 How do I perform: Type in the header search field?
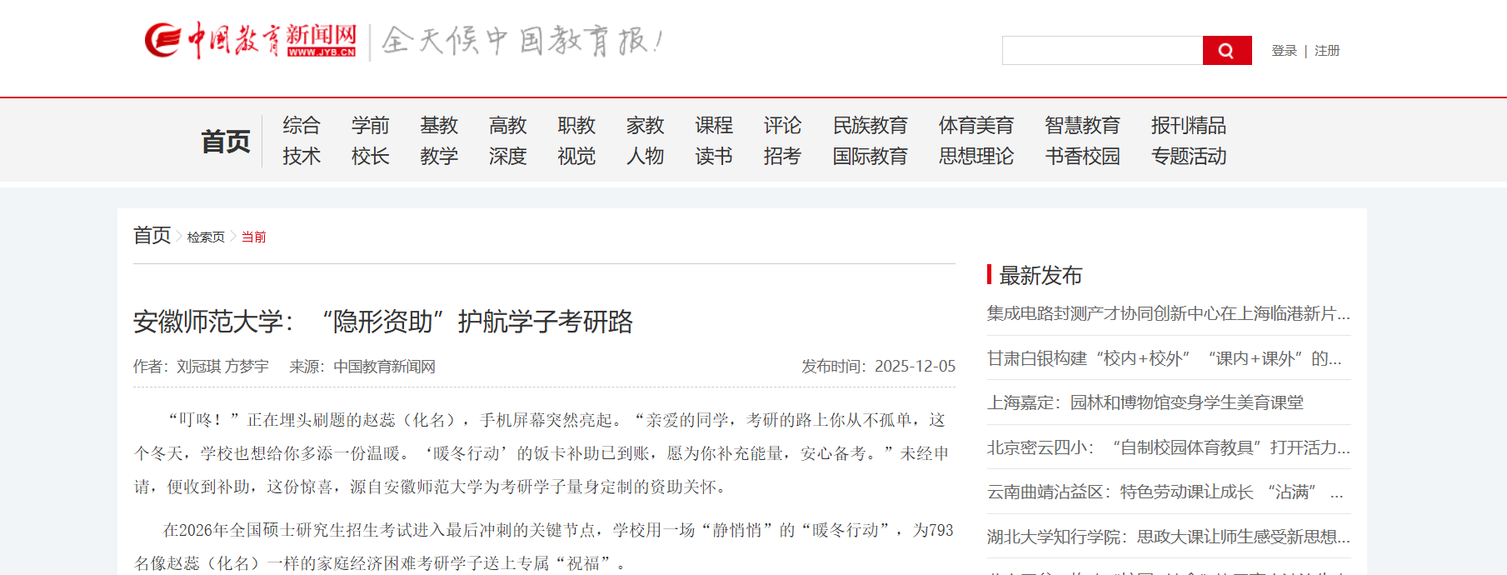click(1102, 51)
